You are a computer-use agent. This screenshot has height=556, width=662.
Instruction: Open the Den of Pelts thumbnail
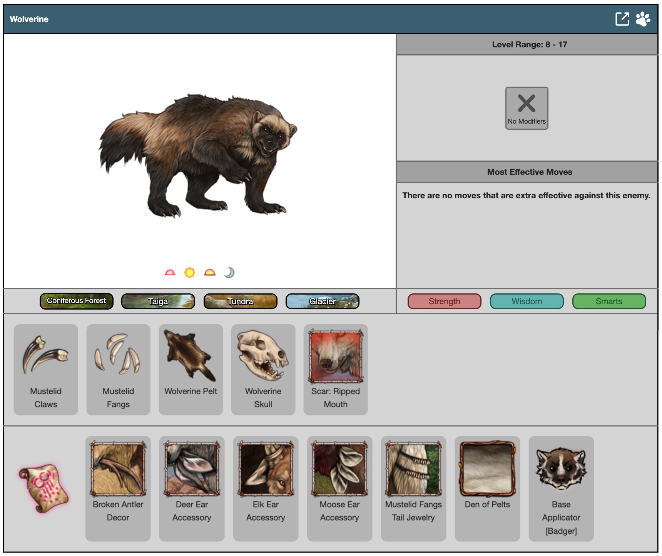[487, 469]
